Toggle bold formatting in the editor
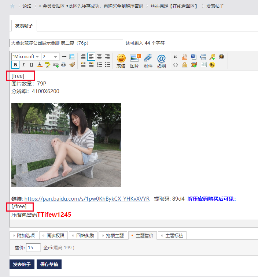 pos(16,65)
